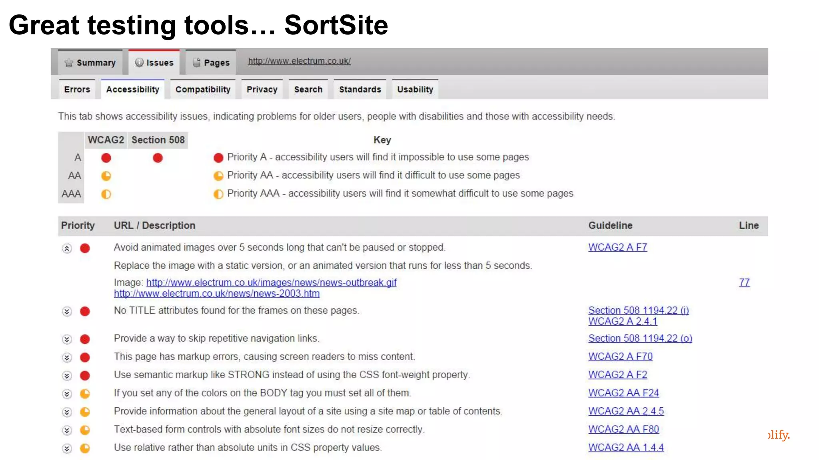Screen dimensions: 819x460
Task: Click orange priority icon for BODY colors issue
Action: click(x=85, y=394)
